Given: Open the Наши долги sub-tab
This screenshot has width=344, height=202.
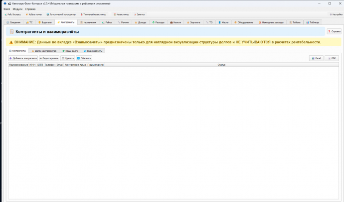Looking at the screenshot, I should click(x=70, y=51).
